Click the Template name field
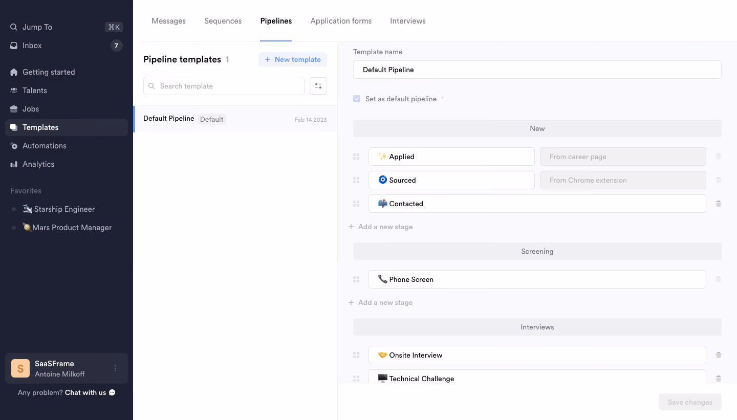Screen dimensions: 737x420 537,70
